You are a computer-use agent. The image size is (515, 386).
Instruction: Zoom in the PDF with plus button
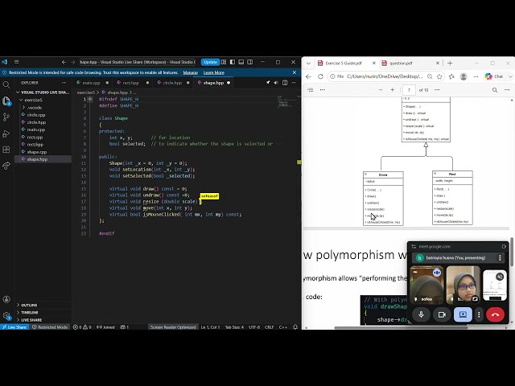click(392, 89)
